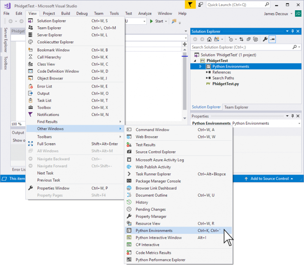Click the JD user avatar badge

pyautogui.click(x=298, y=14)
